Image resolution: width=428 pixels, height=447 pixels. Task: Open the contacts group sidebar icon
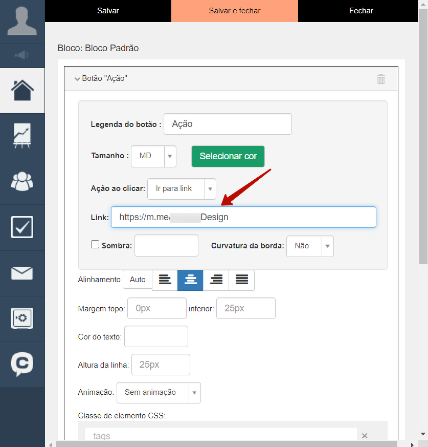(22, 182)
